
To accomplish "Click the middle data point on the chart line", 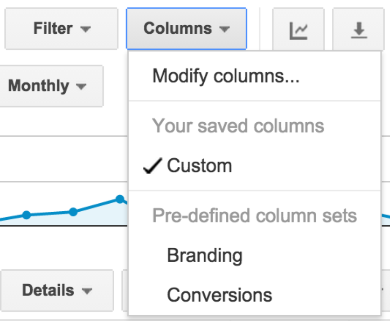I will coord(73,212).
